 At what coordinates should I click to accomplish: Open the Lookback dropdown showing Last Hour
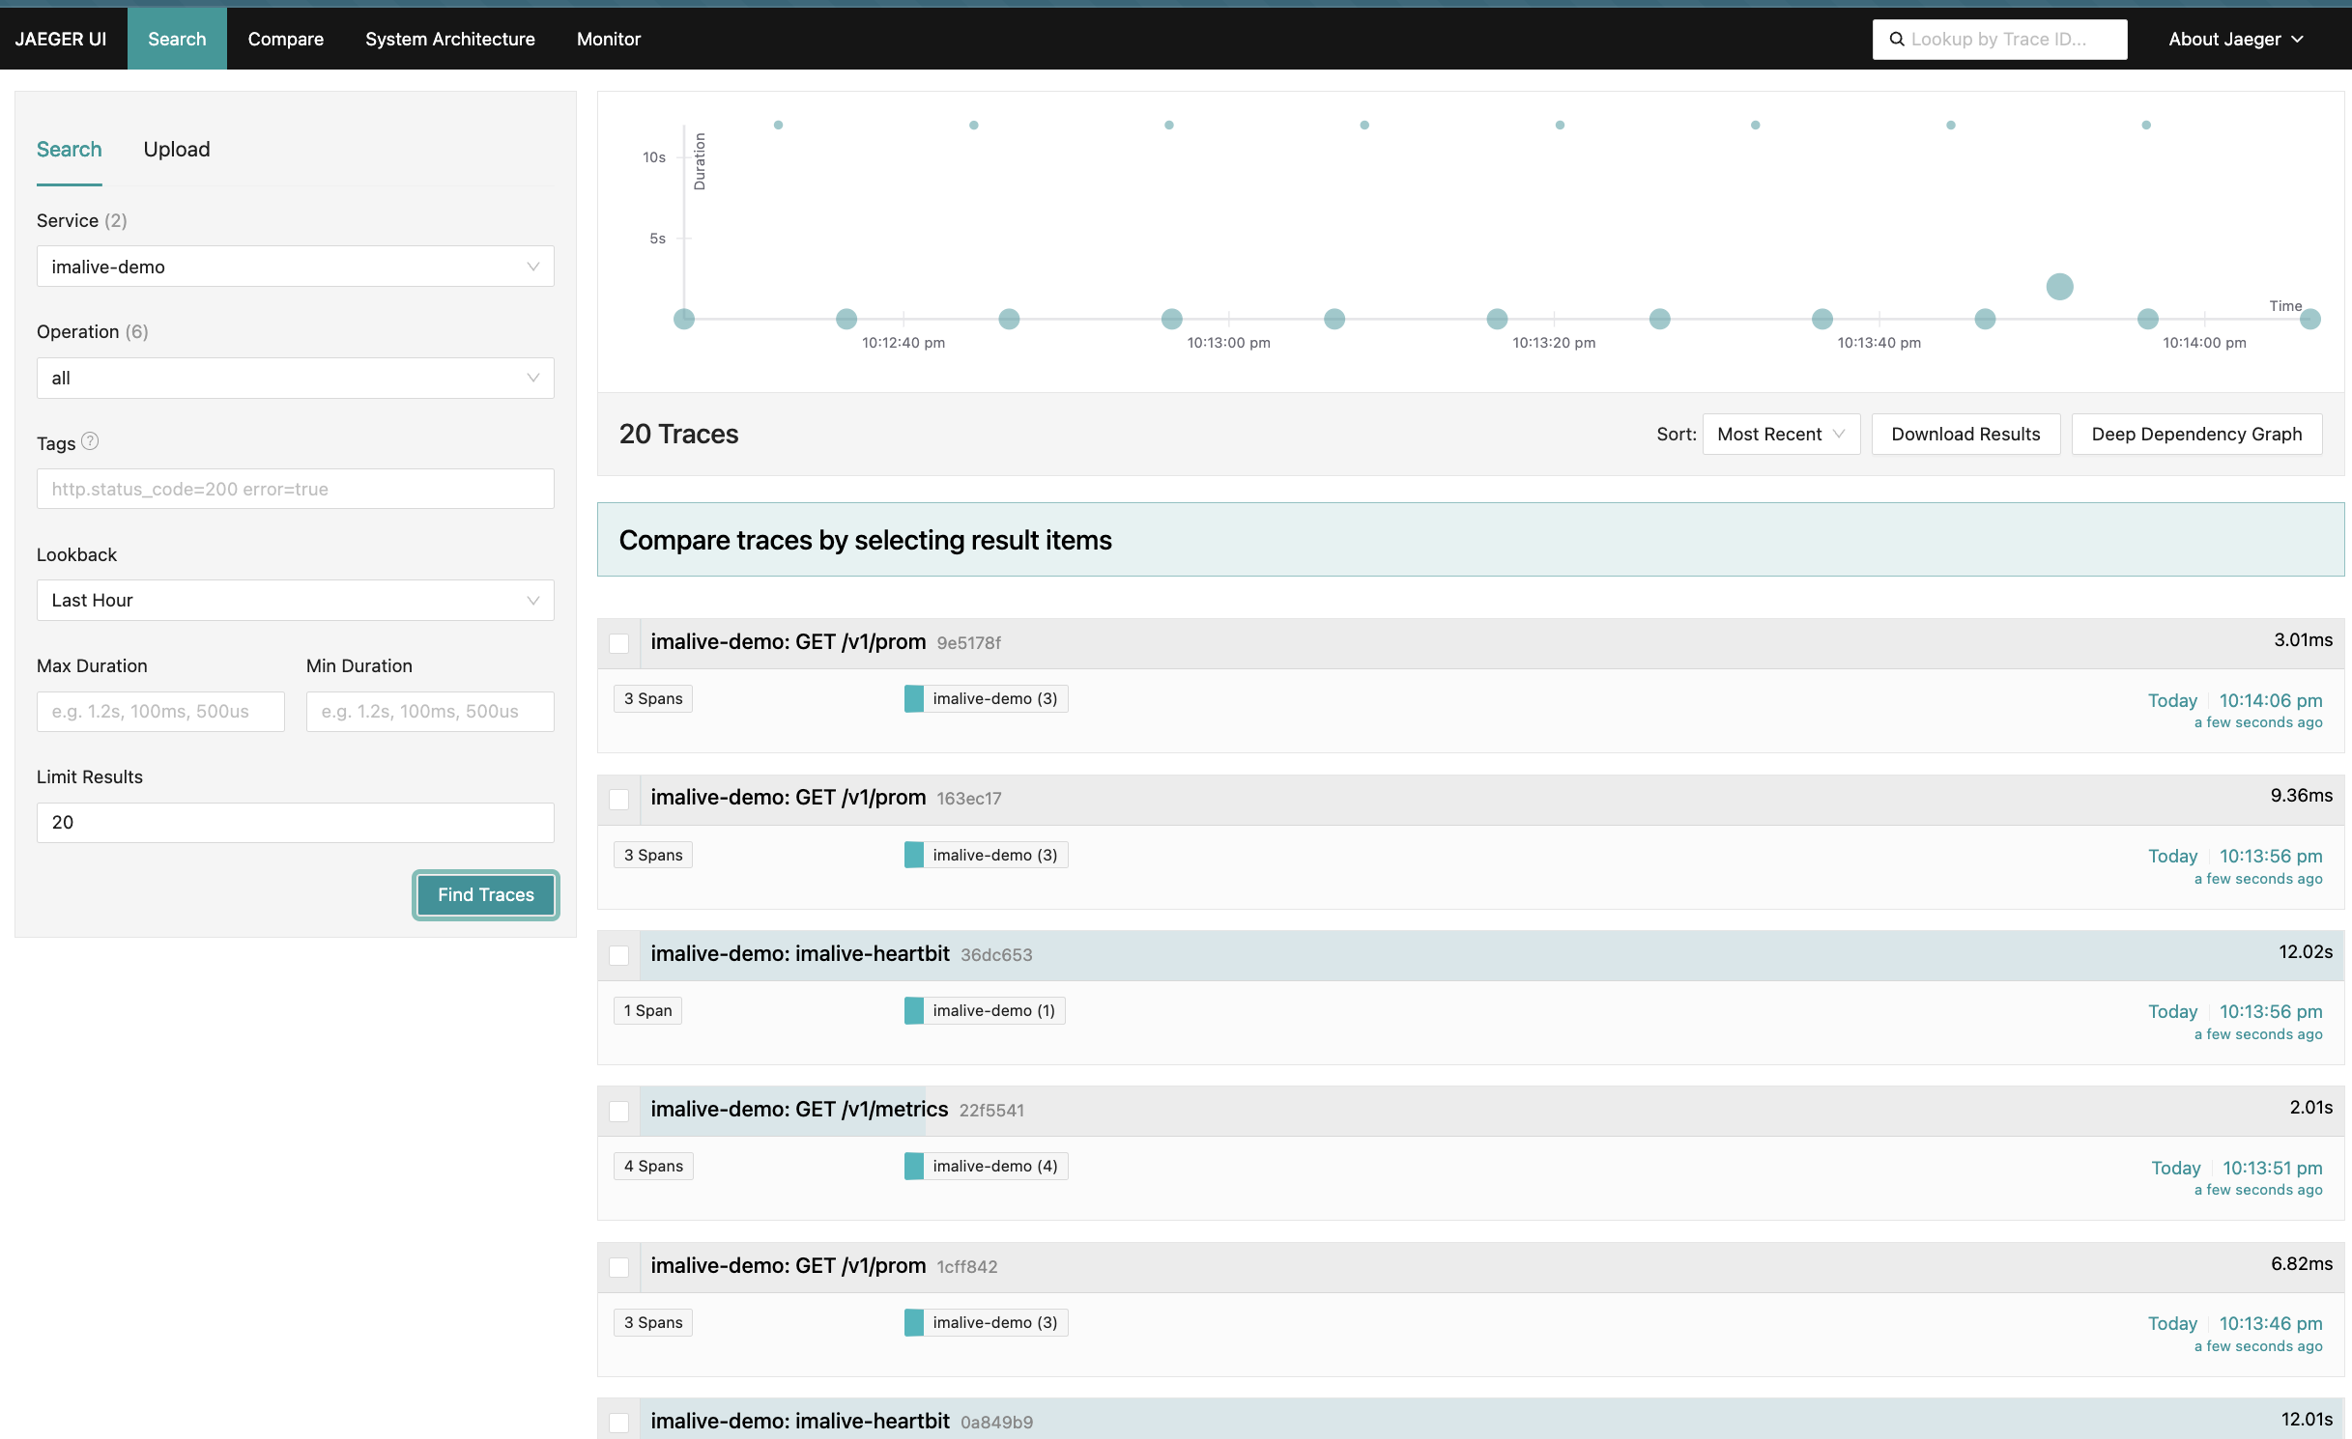(x=296, y=600)
